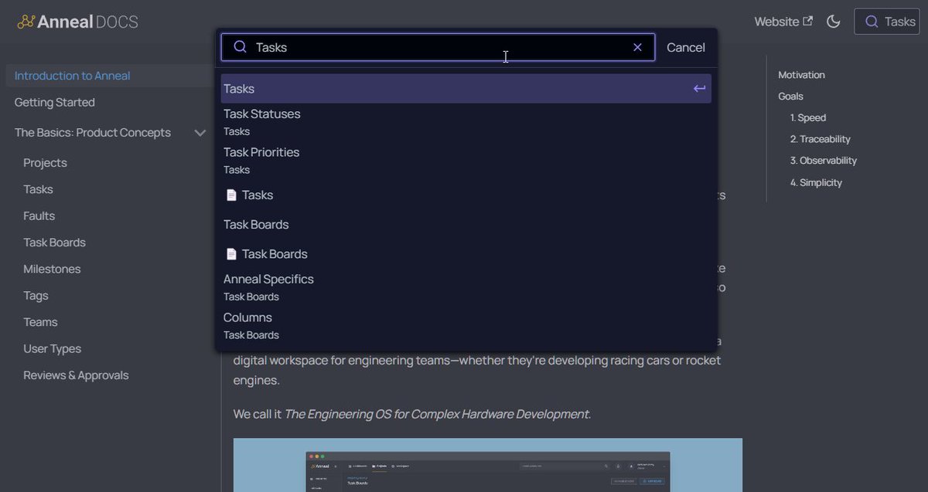Go to Milestones in the sidebar
Viewport: 928px width, 492px height.
point(52,269)
